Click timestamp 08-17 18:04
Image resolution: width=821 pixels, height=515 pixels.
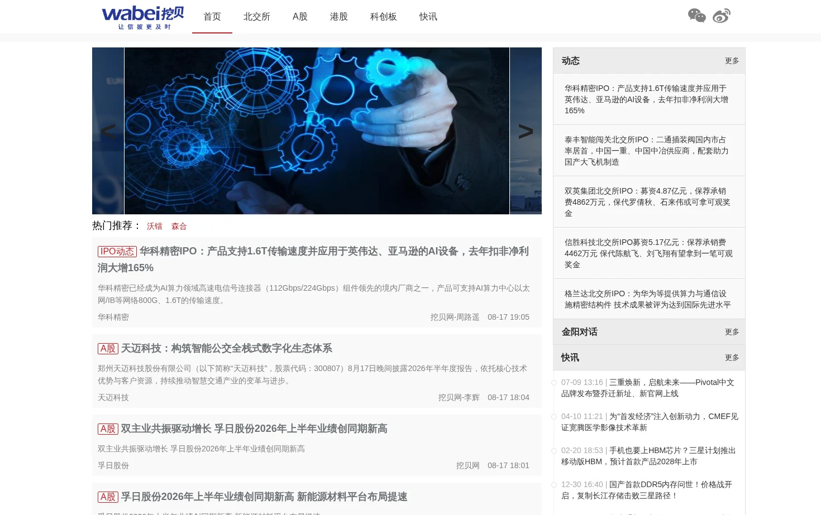point(508,397)
